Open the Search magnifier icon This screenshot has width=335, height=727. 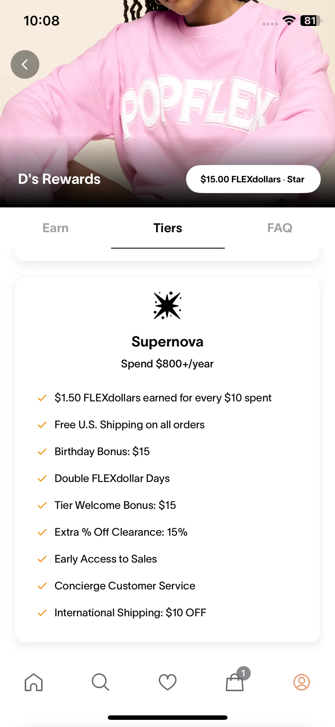(100, 682)
